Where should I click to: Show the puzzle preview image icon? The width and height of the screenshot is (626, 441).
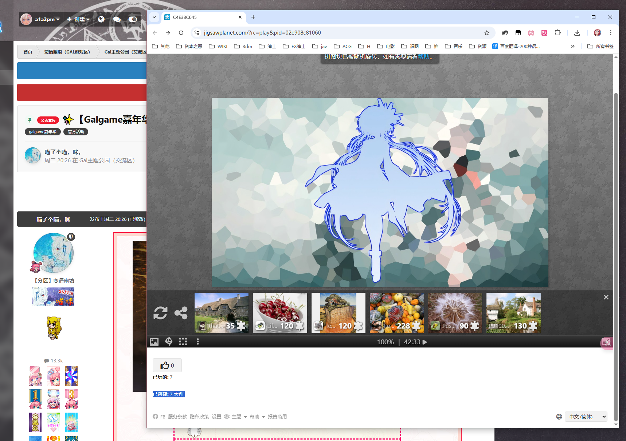pos(154,342)
